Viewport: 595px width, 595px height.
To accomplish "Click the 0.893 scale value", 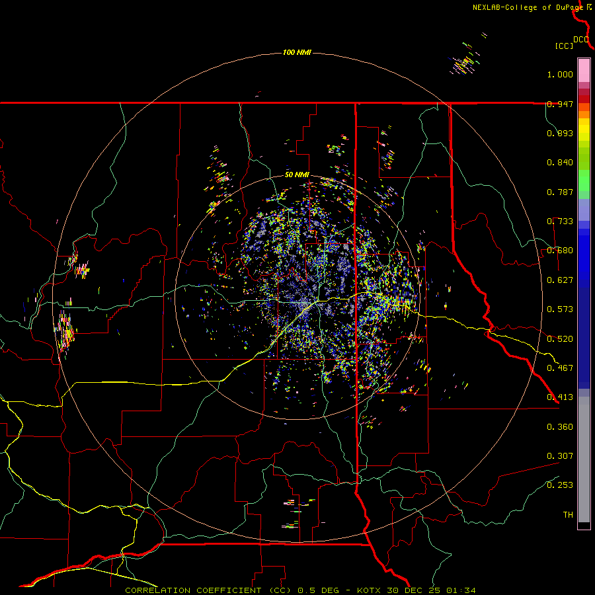I will (560, 133).
